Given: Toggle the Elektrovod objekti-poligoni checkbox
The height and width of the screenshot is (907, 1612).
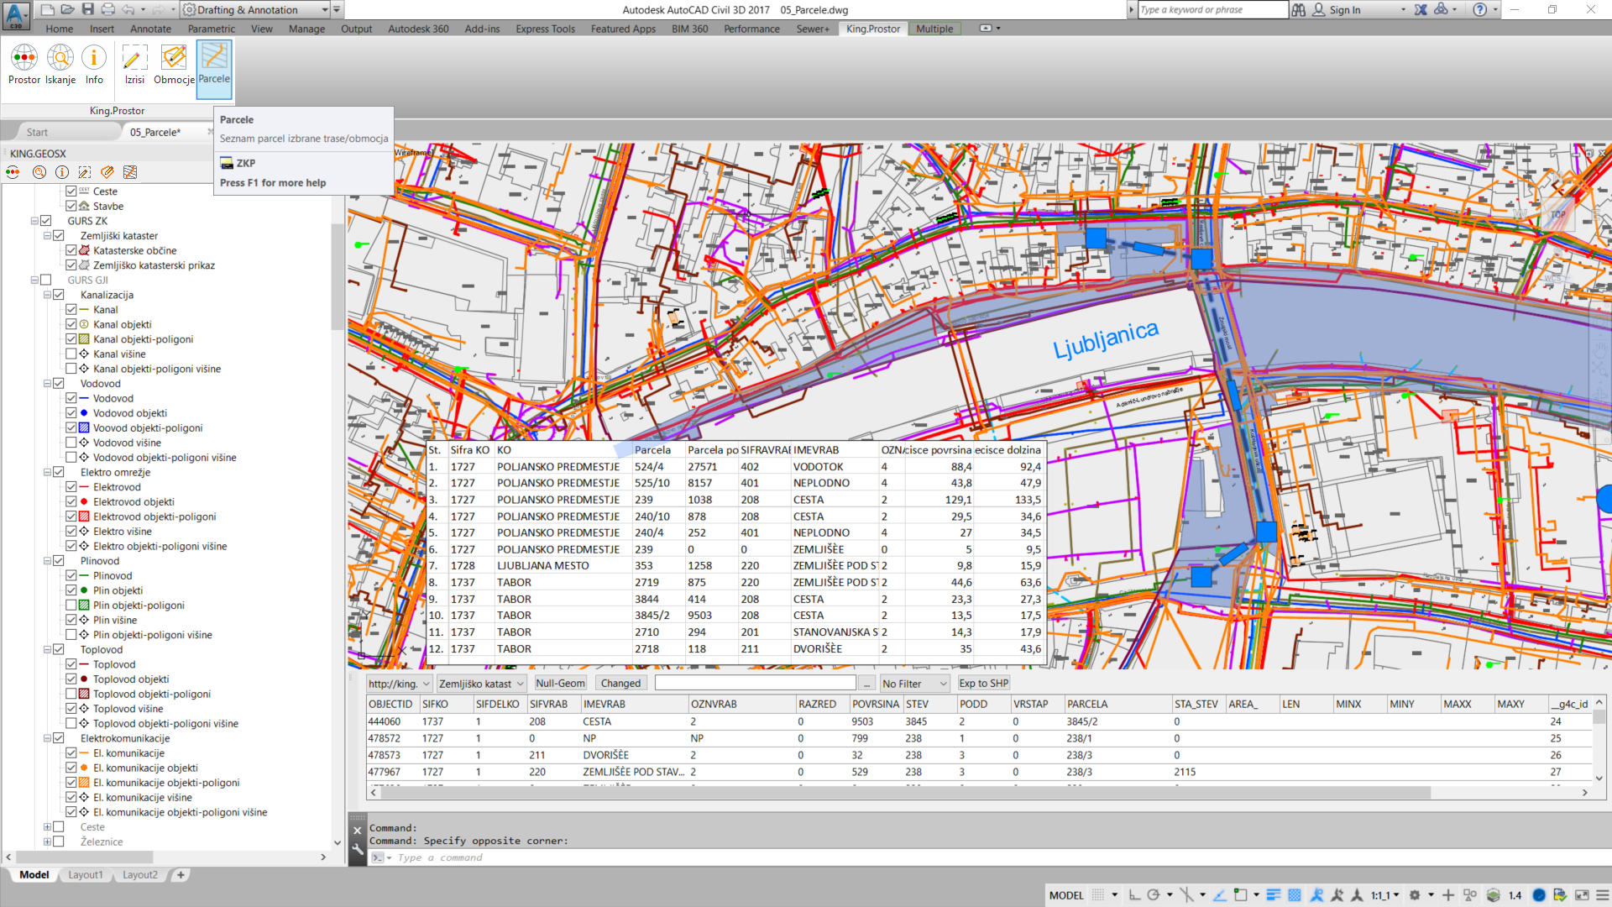Looking at the screenshot, I should point(71,516).
